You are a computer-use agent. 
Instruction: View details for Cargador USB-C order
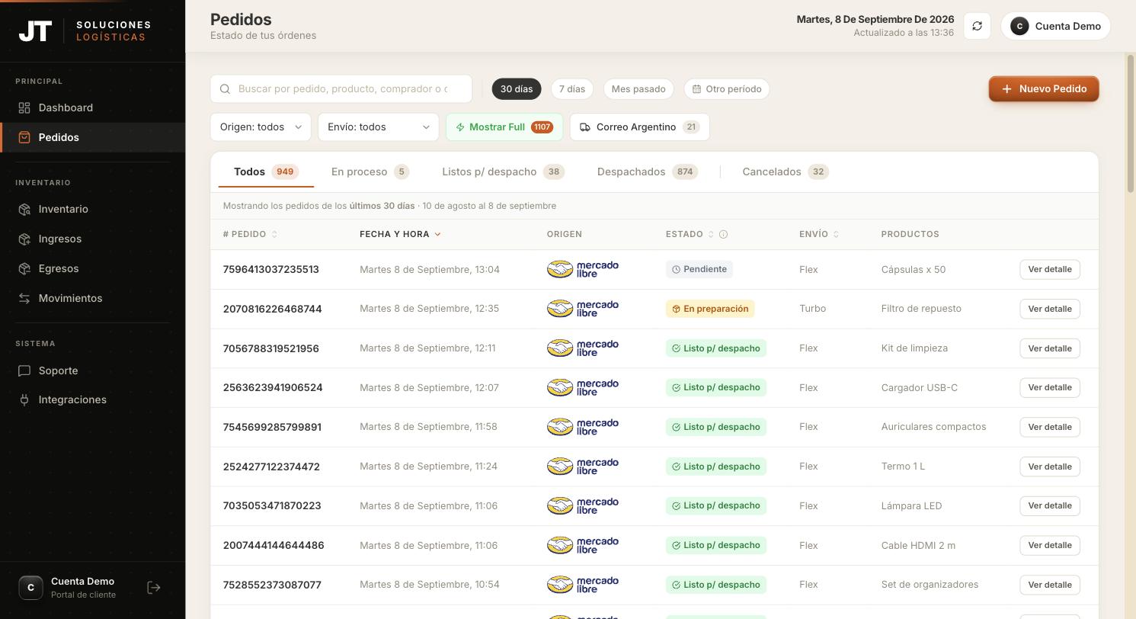[1050, 387]
